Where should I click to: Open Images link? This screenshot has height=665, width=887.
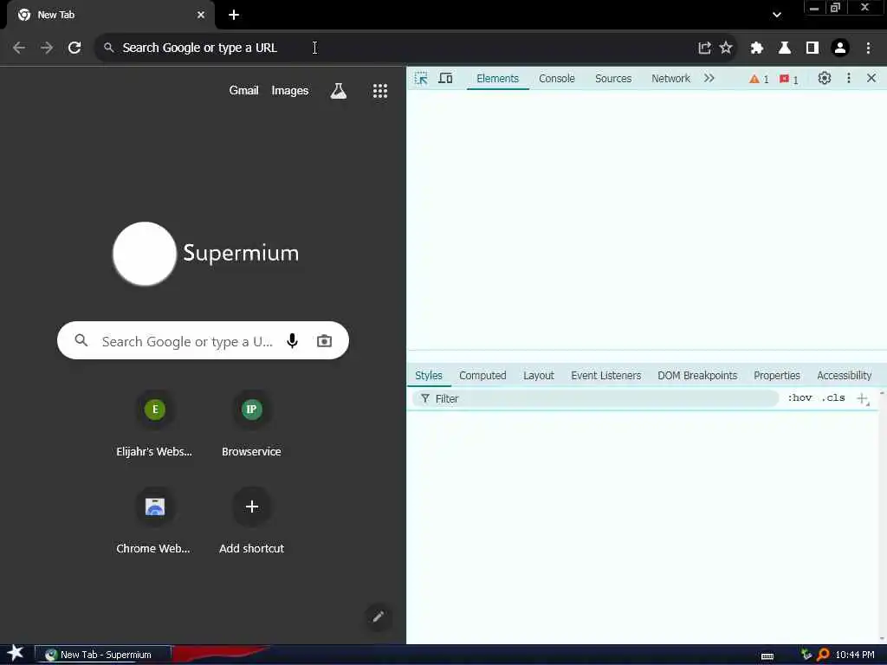(289, 90)
